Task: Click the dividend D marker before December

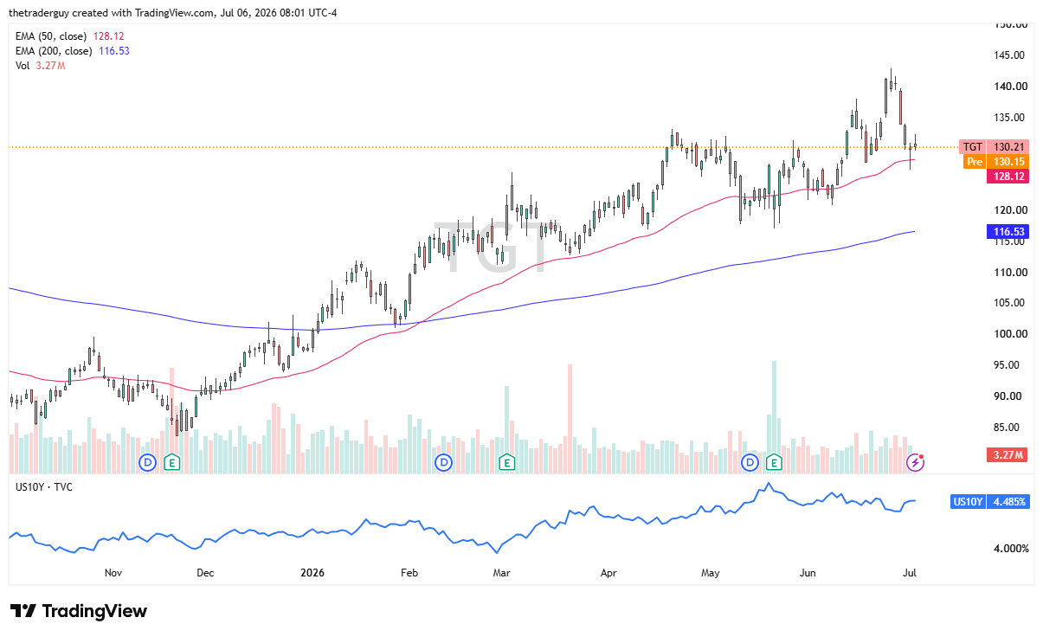Action: click(147, 462)
